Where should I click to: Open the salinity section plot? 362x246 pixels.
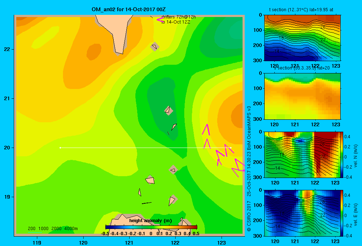click(302, 96)
